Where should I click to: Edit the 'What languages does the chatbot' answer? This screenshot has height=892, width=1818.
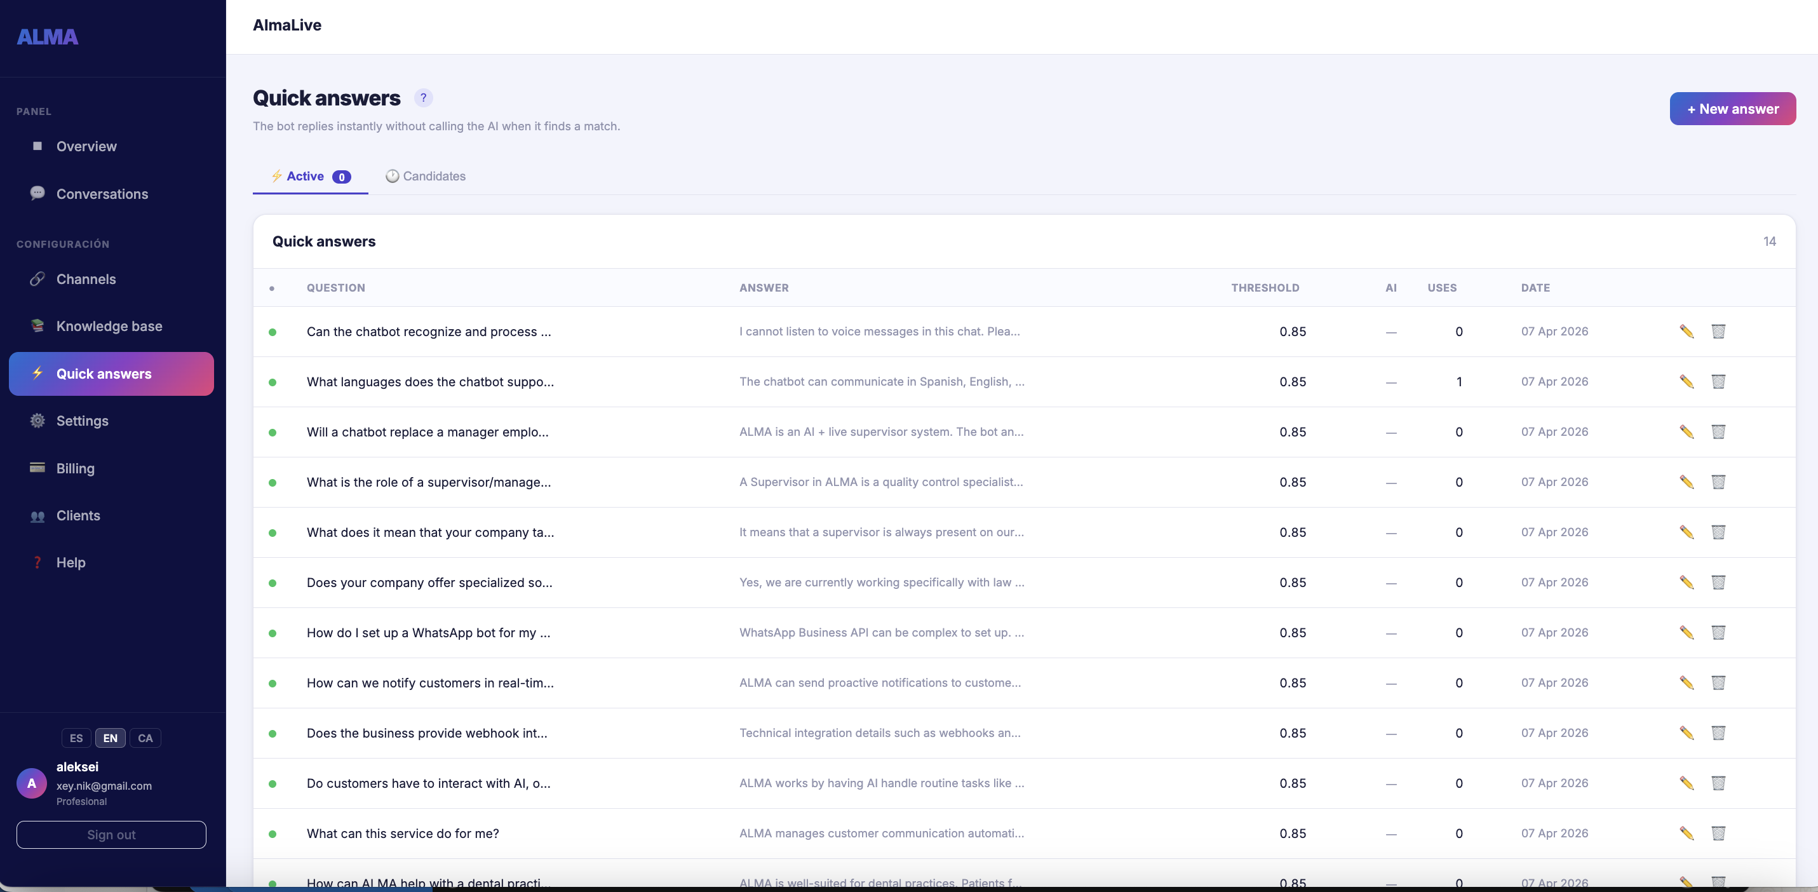coord(1686,382)
